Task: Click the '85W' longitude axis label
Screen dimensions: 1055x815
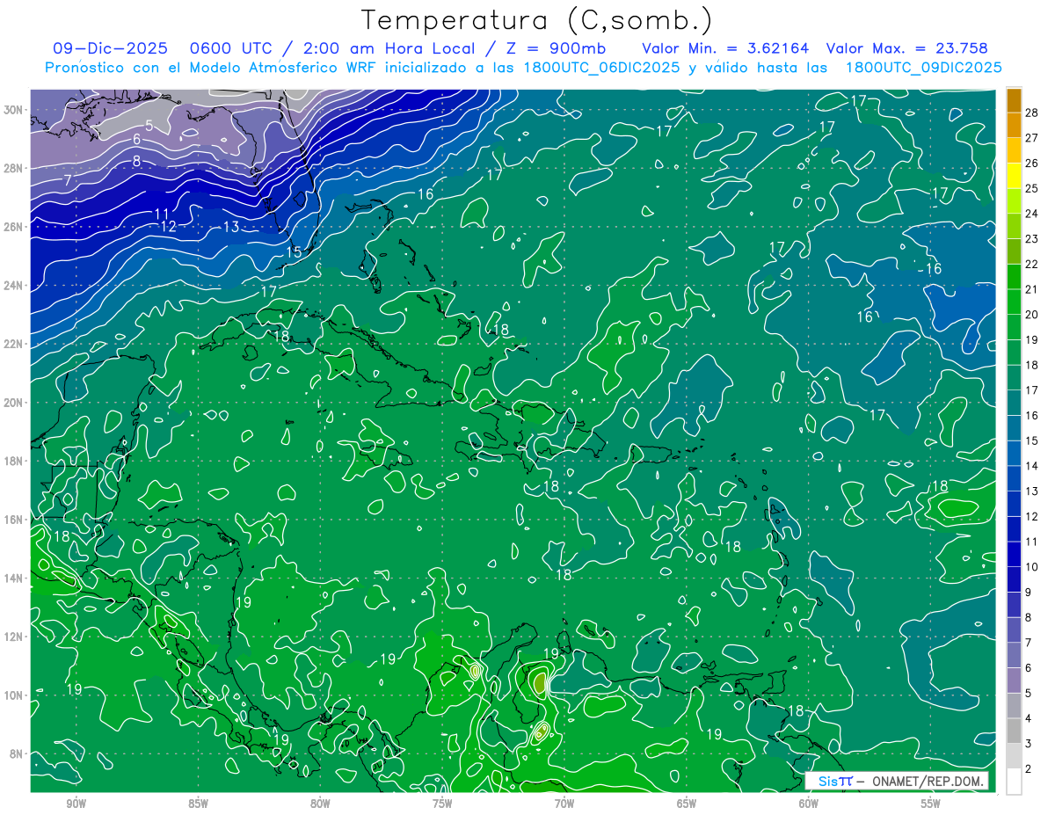Action: point(199,804)
